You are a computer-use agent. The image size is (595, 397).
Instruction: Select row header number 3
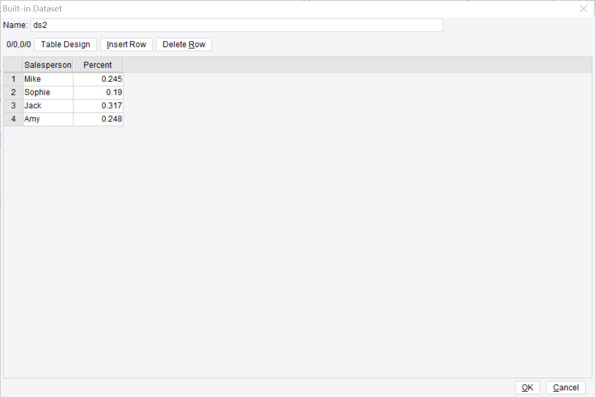[14, 106]
